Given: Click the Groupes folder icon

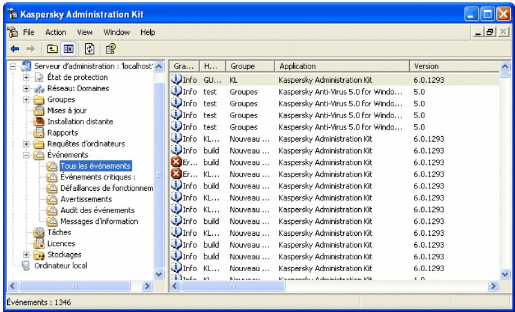Looking at the screenshot, I should click(x=39, y=100).
